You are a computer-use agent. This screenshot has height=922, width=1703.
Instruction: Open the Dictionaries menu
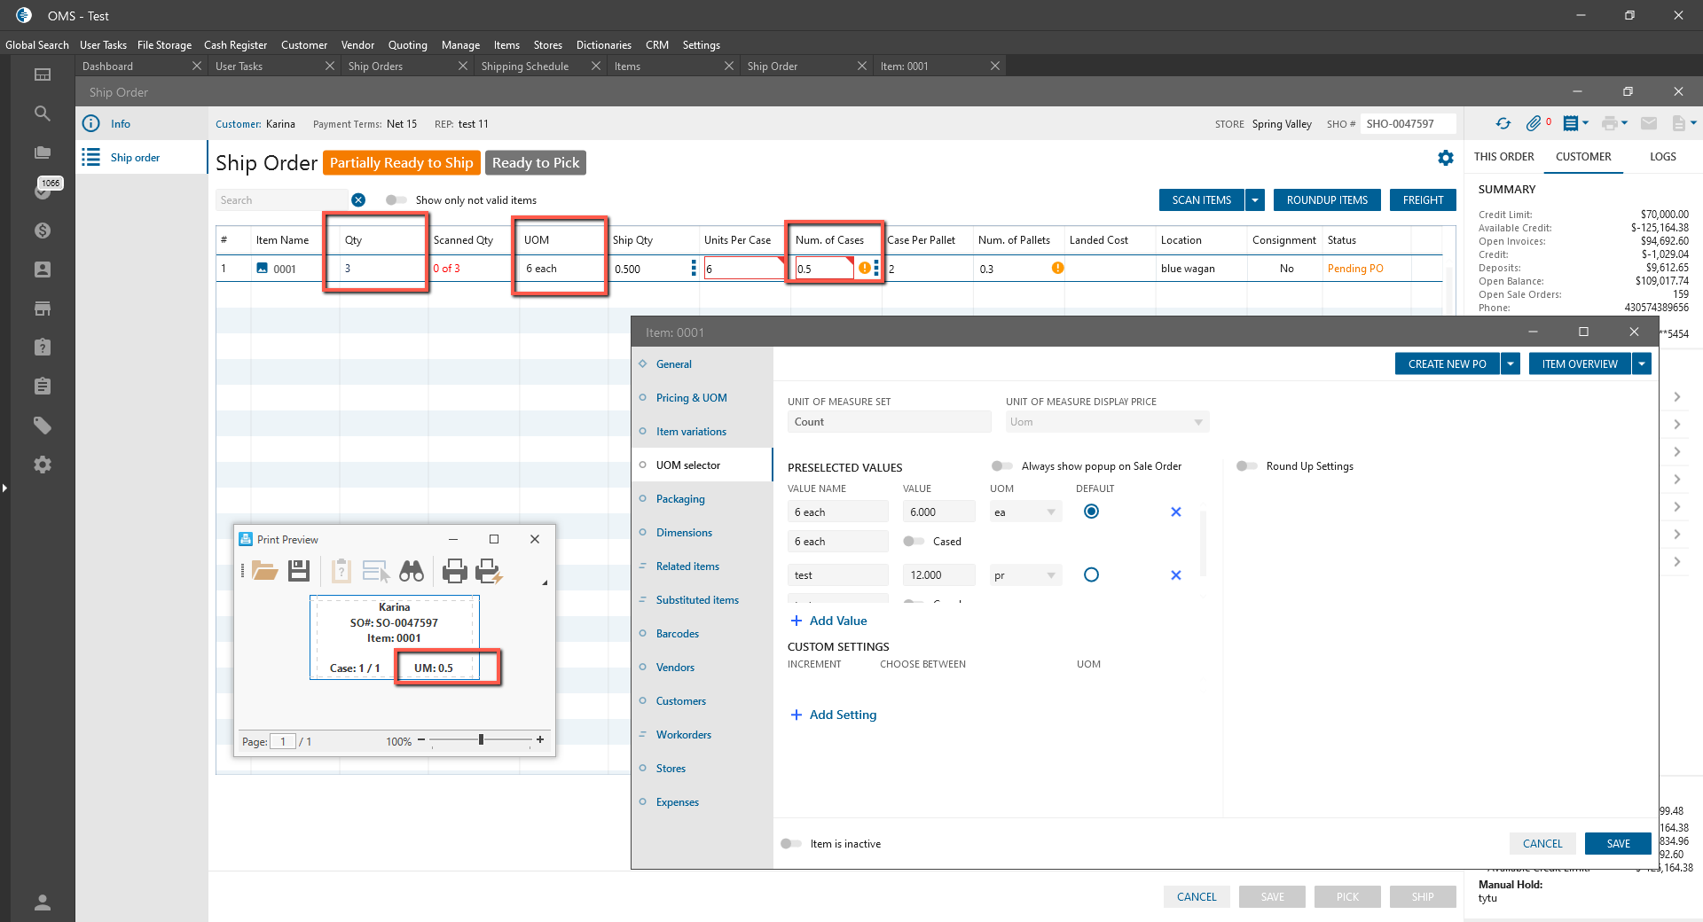(x=603, y=45)
